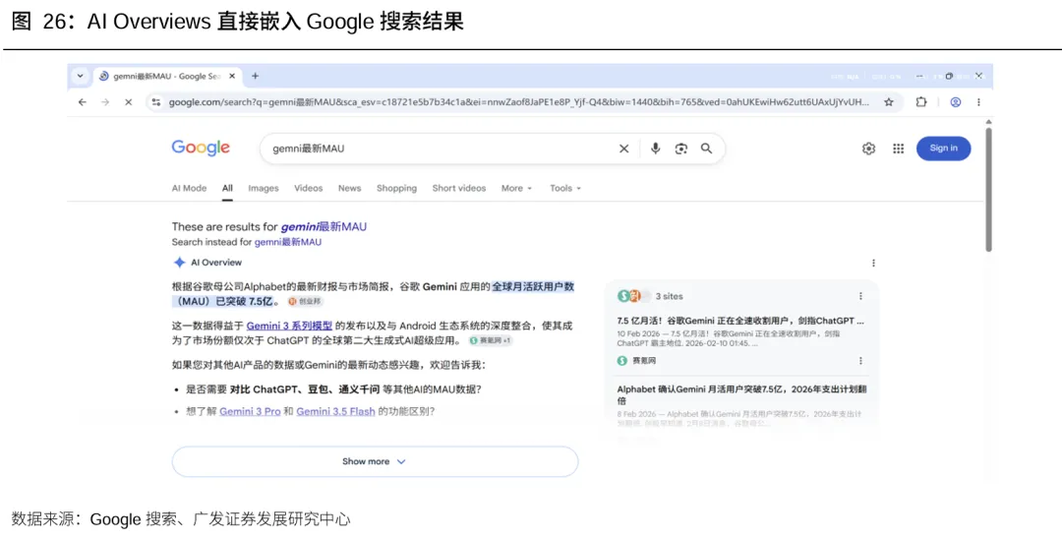Screen dimensions: 1062x538
Task: Open AI Overview three-dot options
Action: (x=874, y=263)
